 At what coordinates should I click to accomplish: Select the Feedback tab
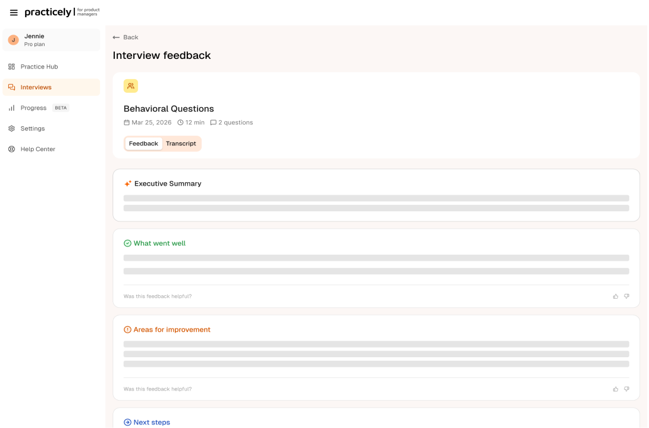(143, 143)
